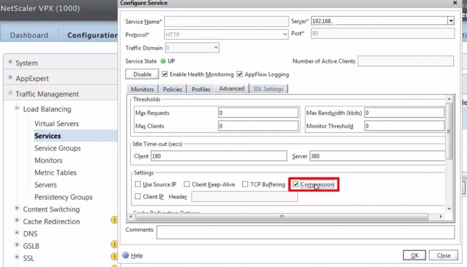Select Service Groups in the tree
467x267 pixels.
57,148
